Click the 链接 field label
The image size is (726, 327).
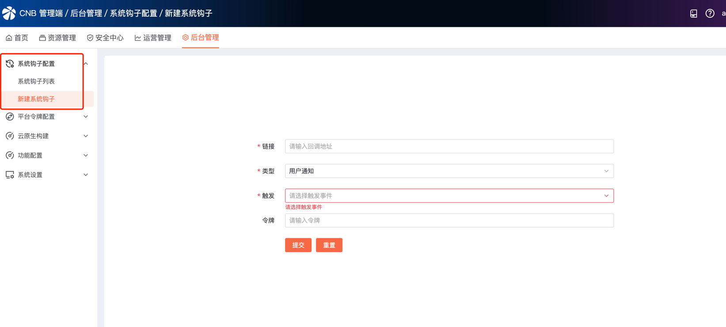coord(268,146)
